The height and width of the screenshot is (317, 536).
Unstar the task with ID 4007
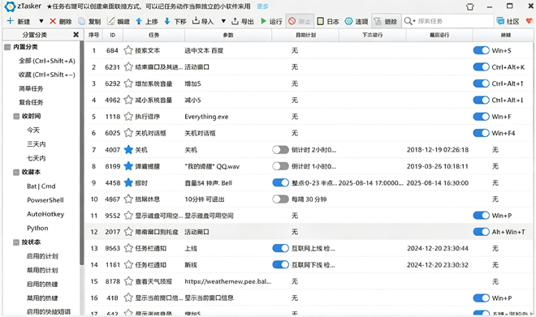(x=128, y=149)
